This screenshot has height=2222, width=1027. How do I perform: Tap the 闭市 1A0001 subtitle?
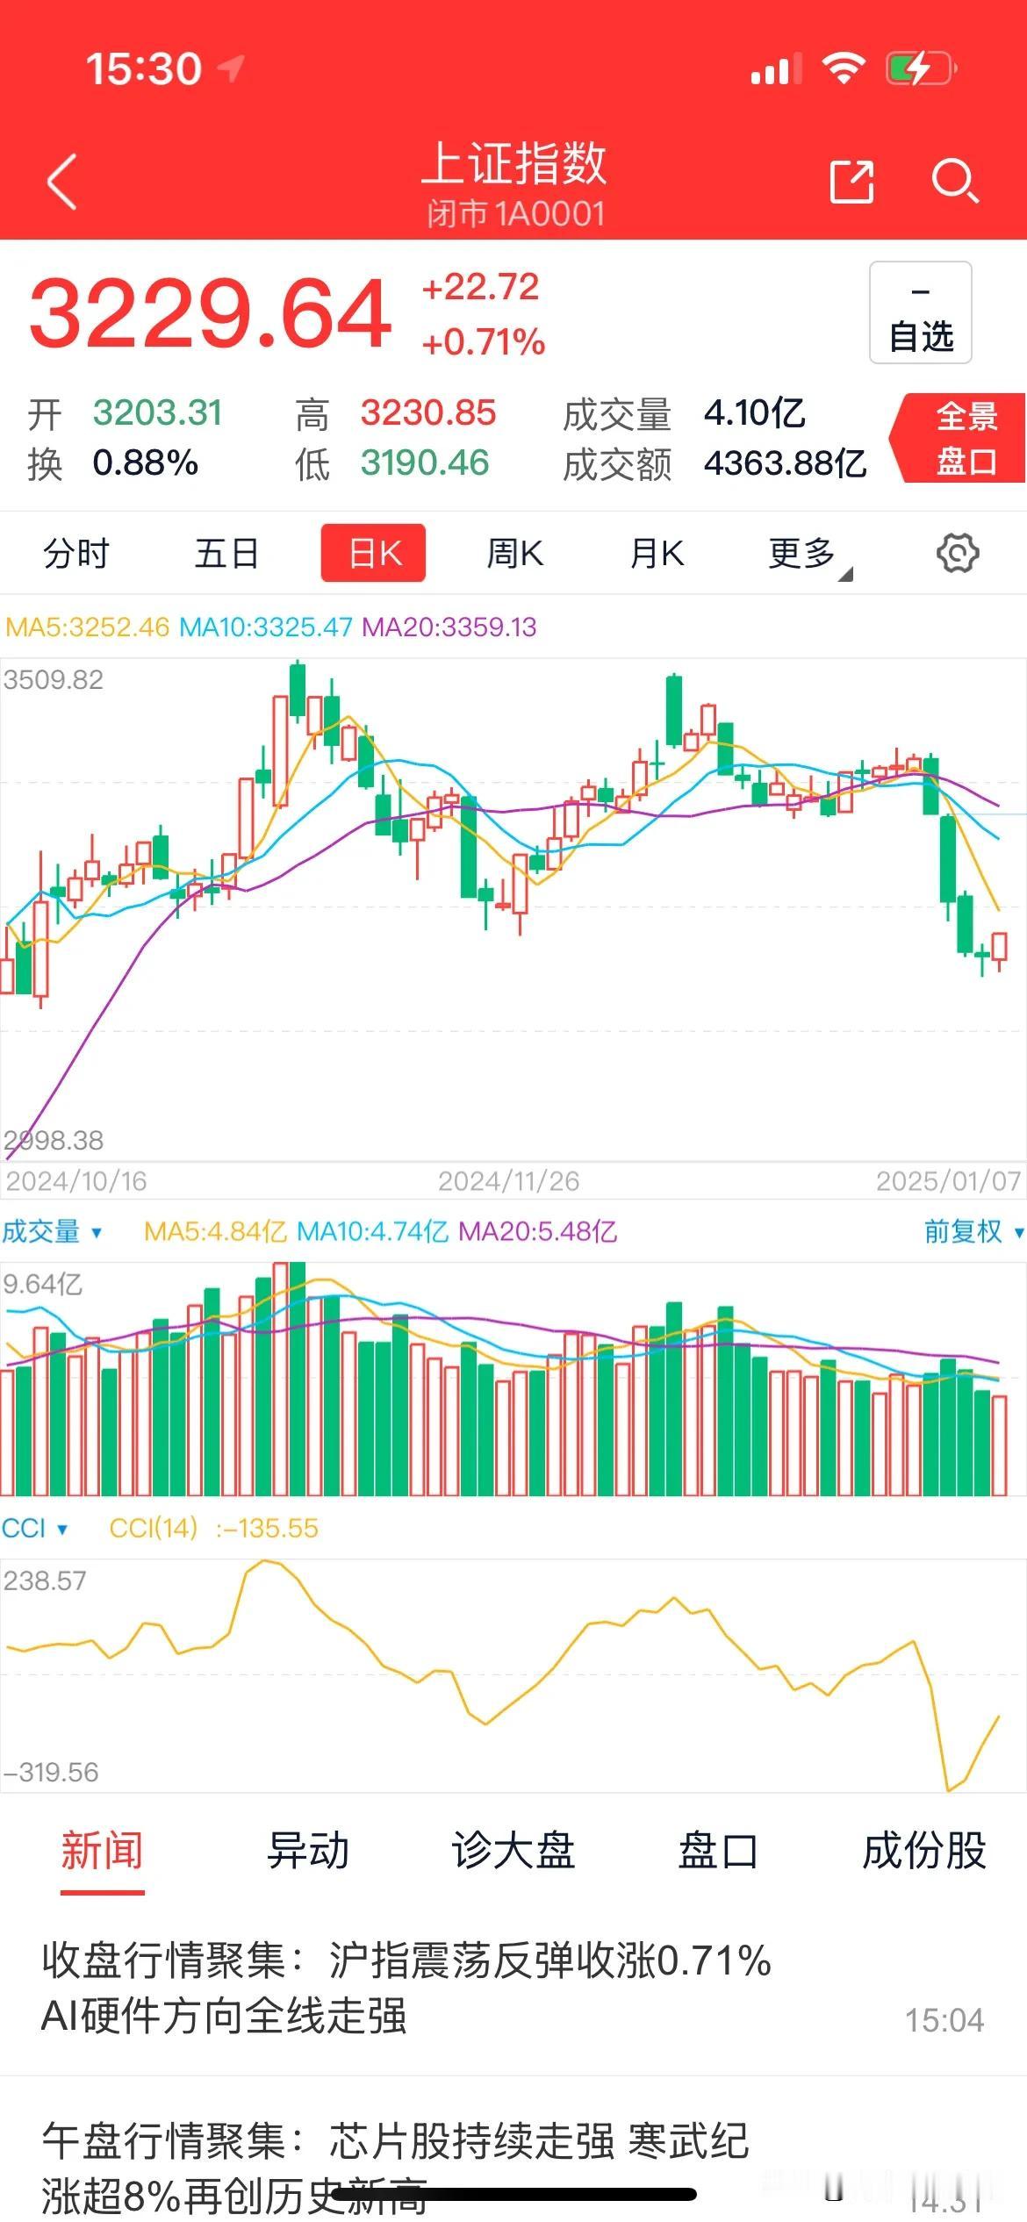pos(515,213)
